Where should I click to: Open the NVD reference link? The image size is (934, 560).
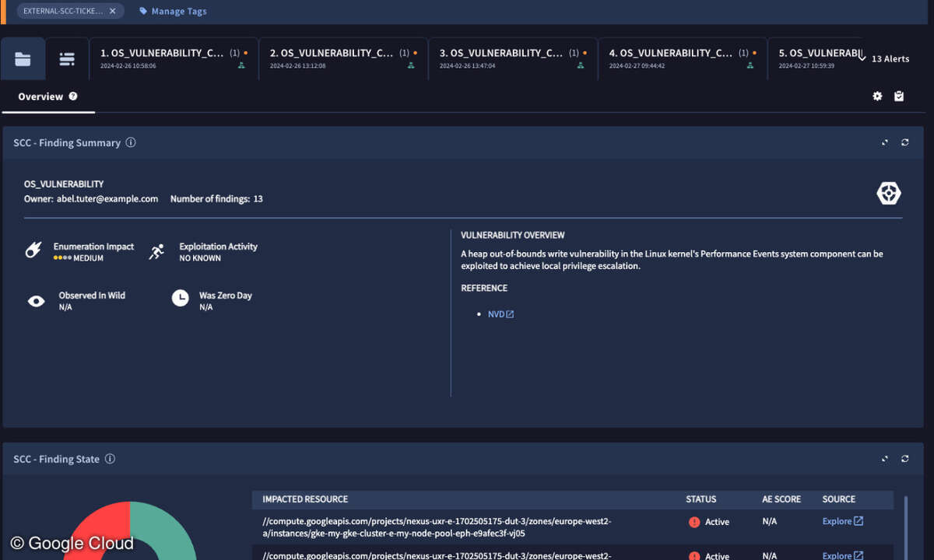coord(500,314)
